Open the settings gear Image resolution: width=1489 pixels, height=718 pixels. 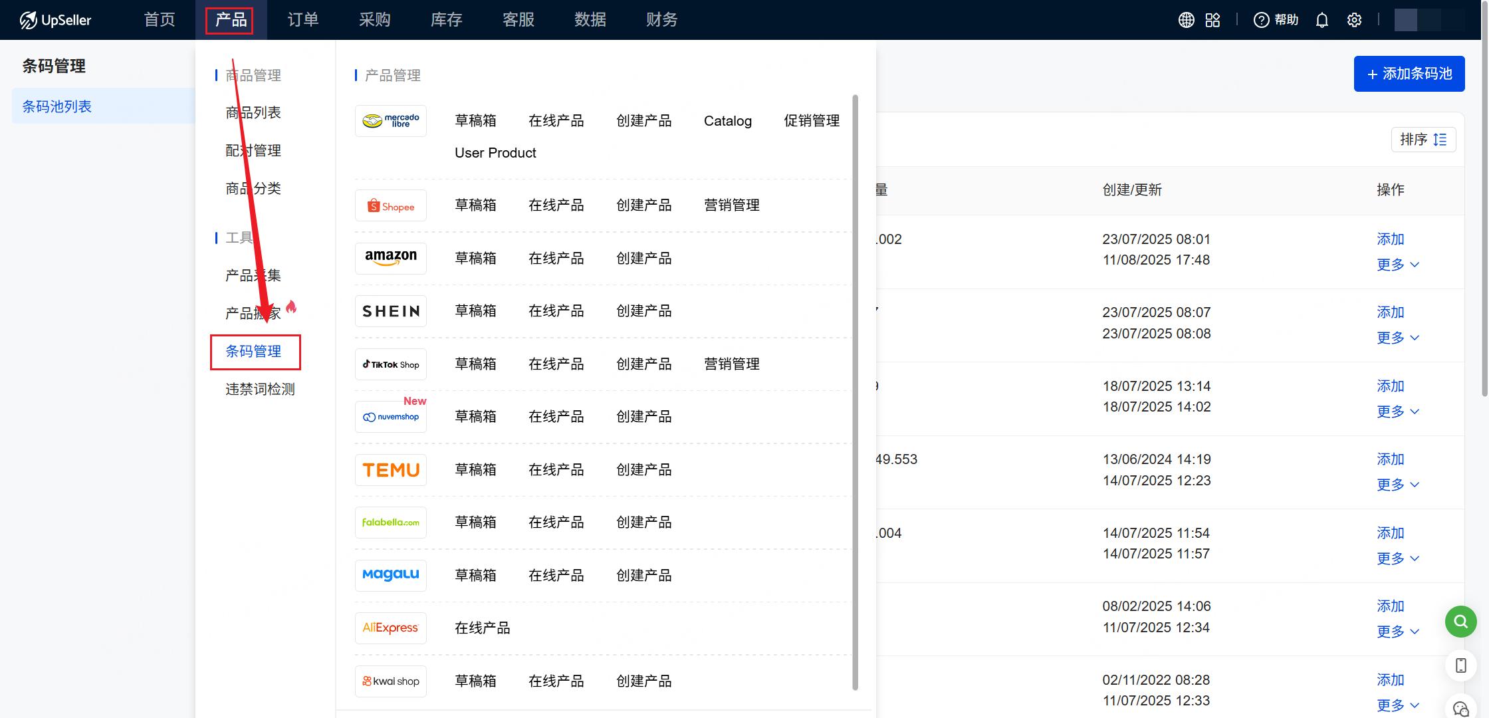pos(1354,20)
